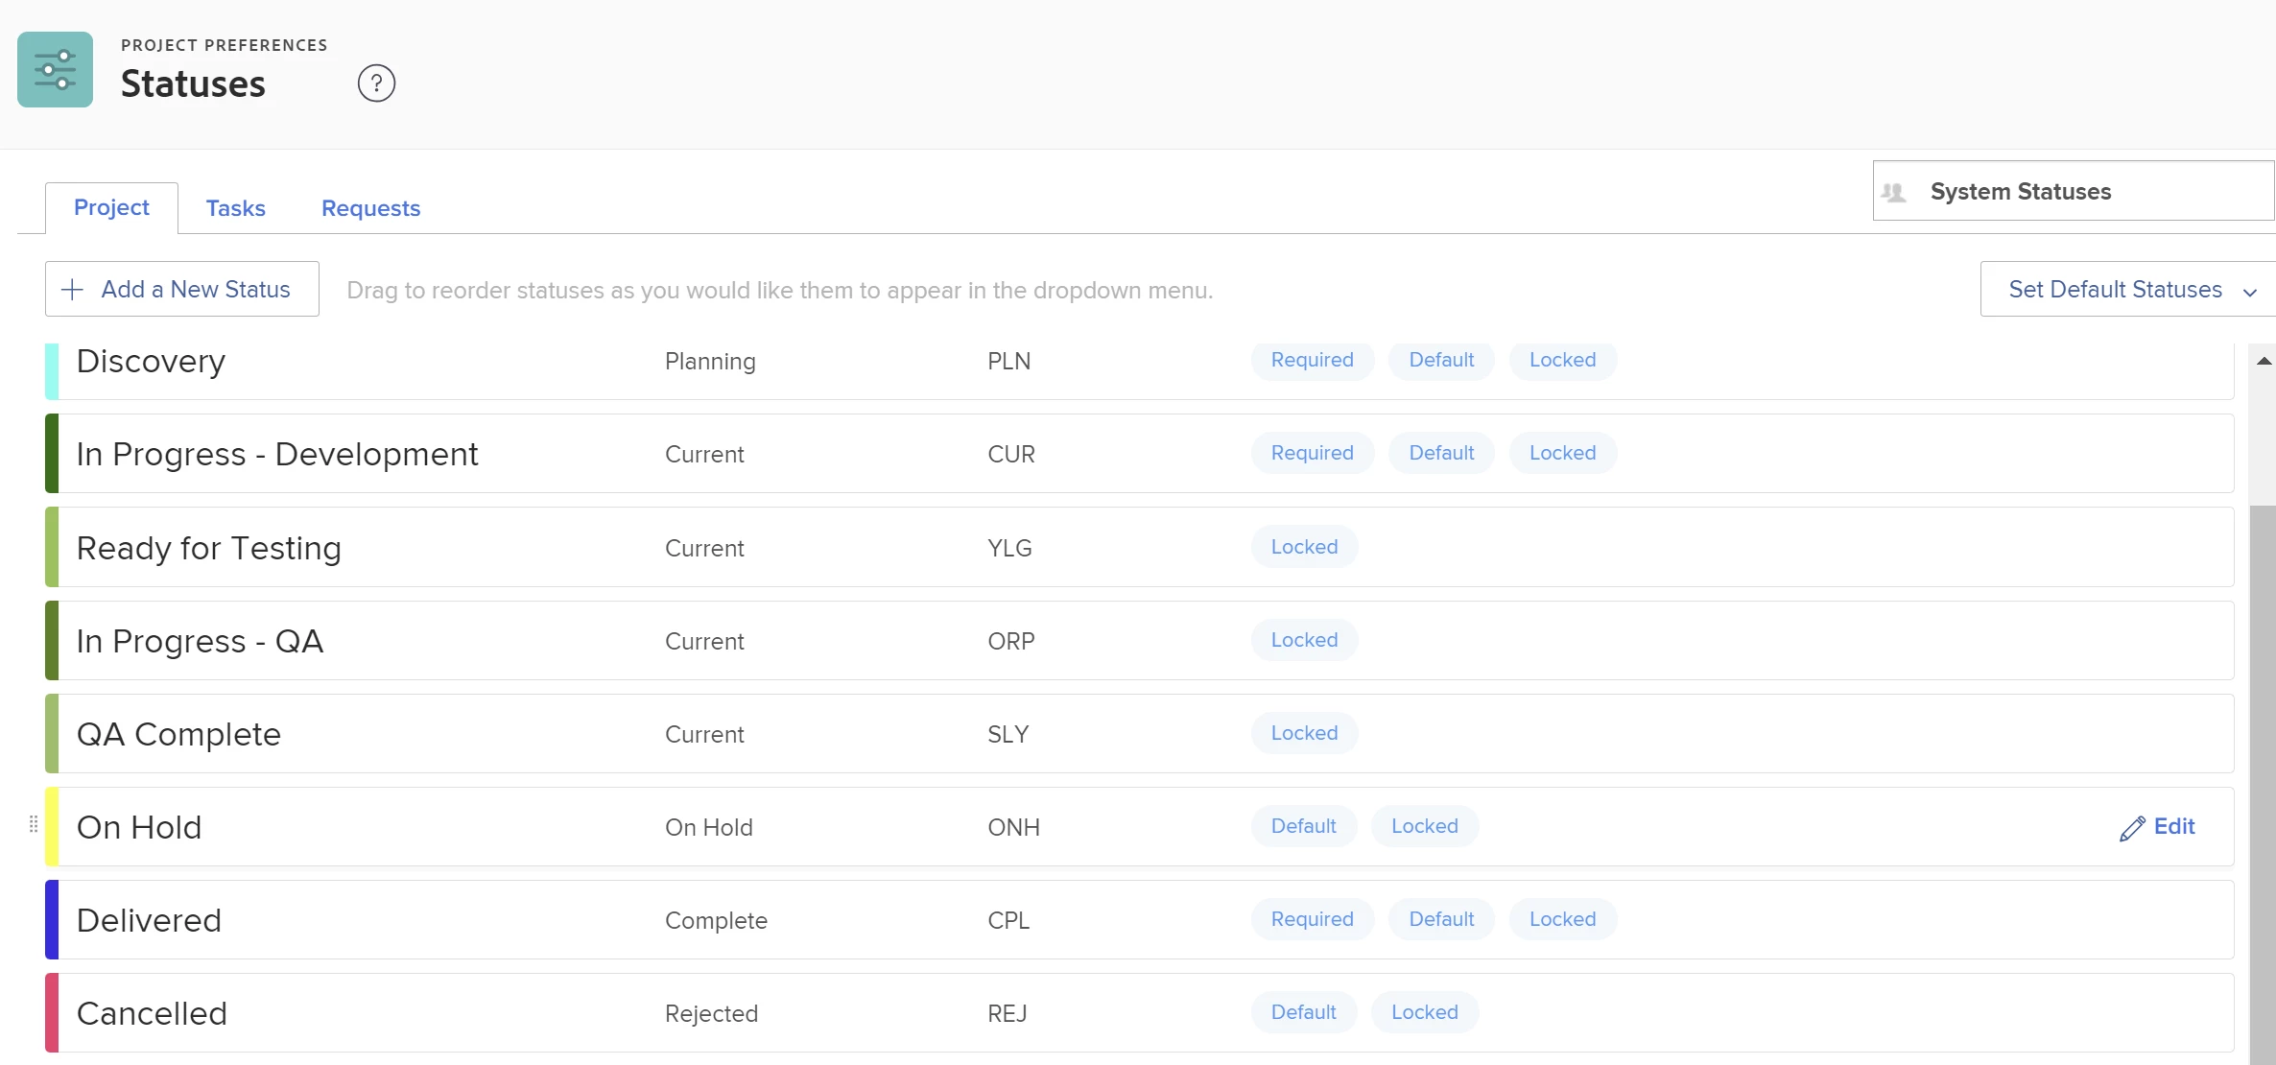Click the pencil icon in On Hold row

[x=2131, y=828]
